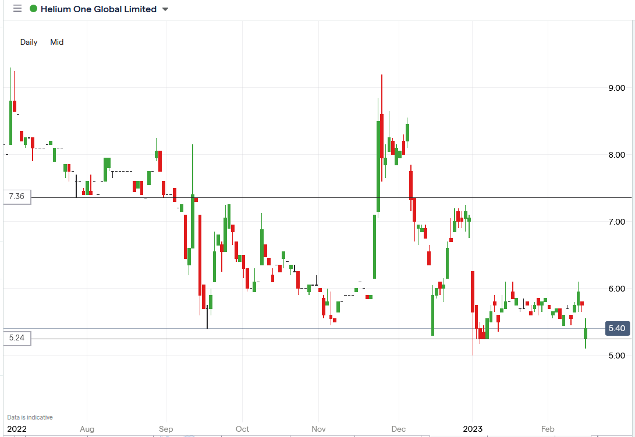Click the 8.00 price axis label
This screenshot has height=437, width=635.
[617, 155]
